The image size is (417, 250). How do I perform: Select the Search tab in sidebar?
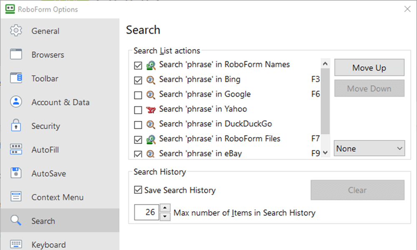pyautogui.click(x=60, y=220)
